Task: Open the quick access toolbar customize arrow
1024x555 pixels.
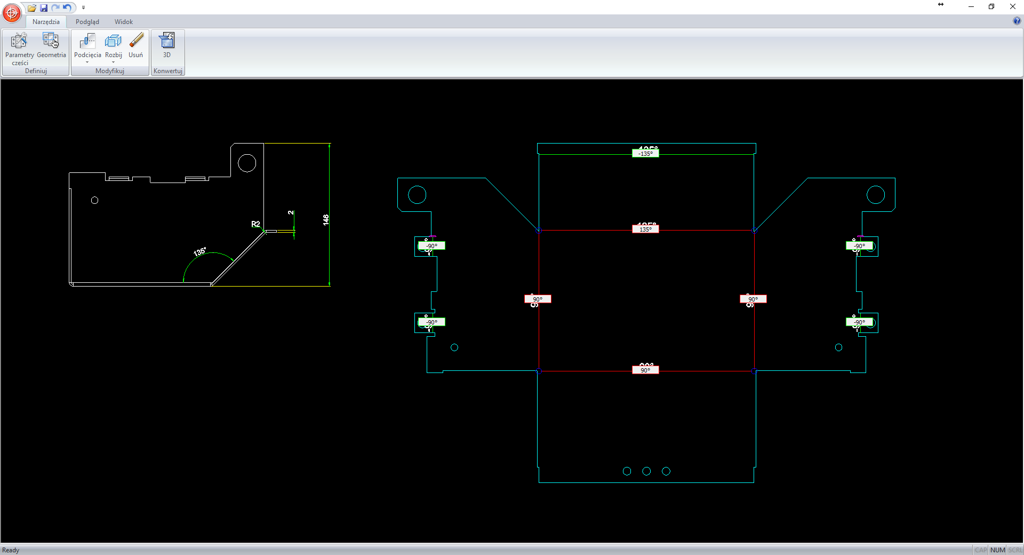Action: click(83, 7)
